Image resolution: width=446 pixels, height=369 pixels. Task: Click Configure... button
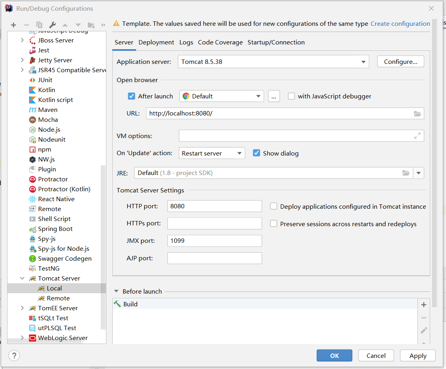[400, 62]
